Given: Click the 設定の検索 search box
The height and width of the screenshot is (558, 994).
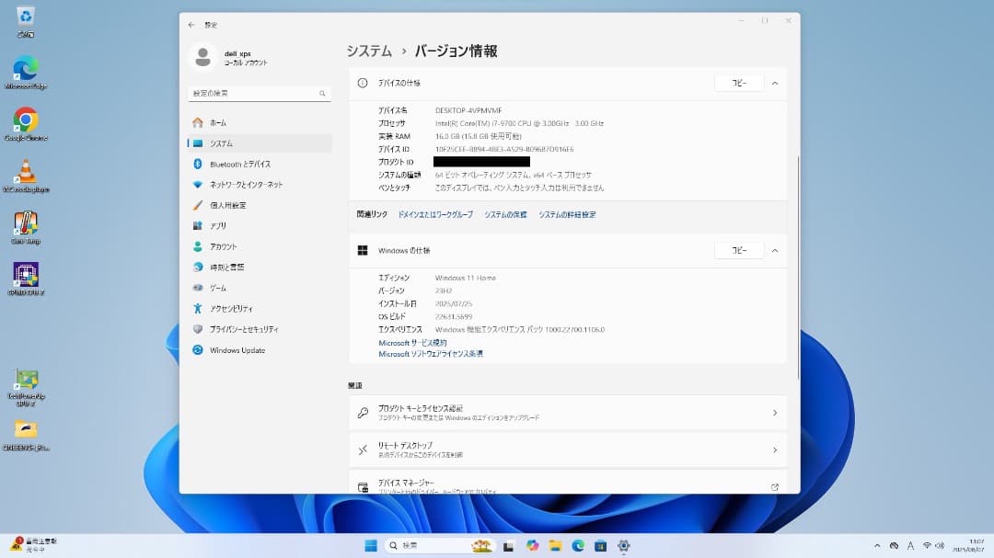Looking at the screenshot, I should click(x=253, y=93).
